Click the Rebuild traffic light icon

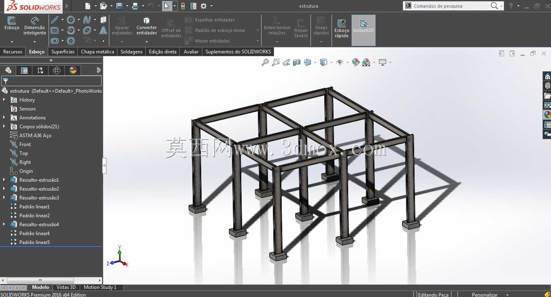click(183, 6)
